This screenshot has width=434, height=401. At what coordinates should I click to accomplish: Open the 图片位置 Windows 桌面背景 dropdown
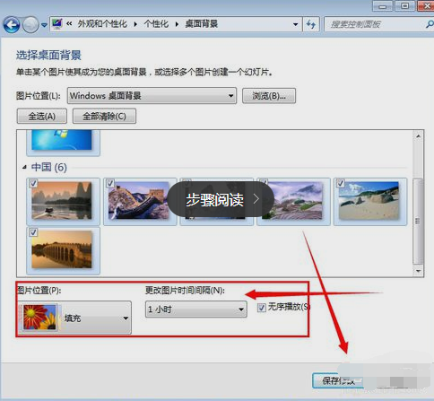[x=152, y=96]
